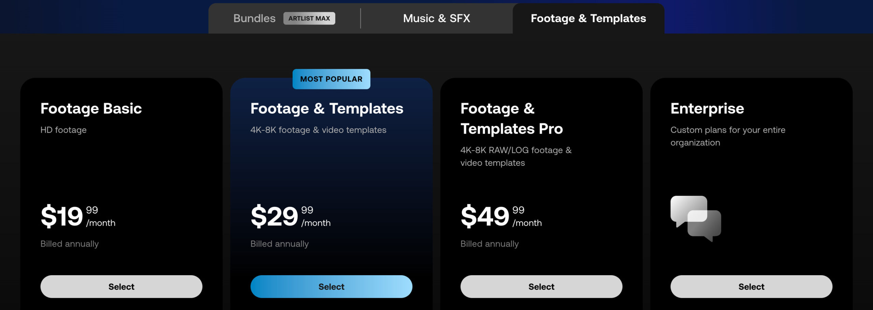This screenshot has height=310, width=873.
Task: Click the Enterprise chat bubbles icon
Action: 696,219
